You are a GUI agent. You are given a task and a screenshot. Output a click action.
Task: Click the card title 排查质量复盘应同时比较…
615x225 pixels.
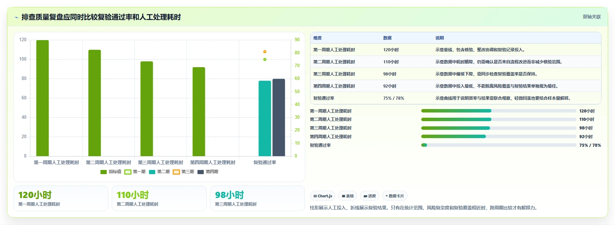coord(101,17)
